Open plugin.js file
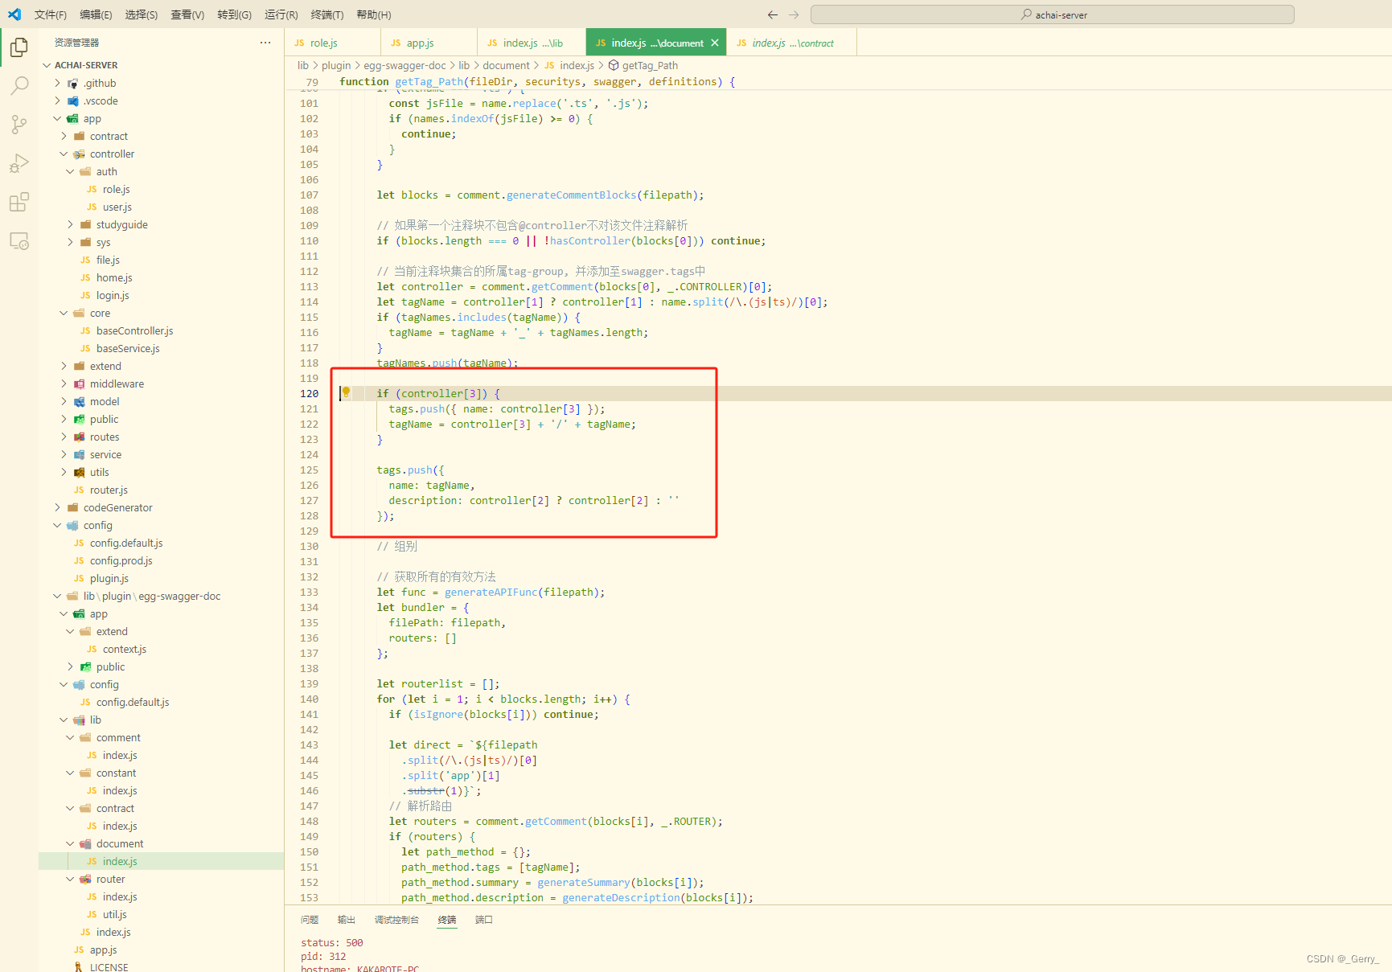The image size is (1392, 972). [161, 578]
